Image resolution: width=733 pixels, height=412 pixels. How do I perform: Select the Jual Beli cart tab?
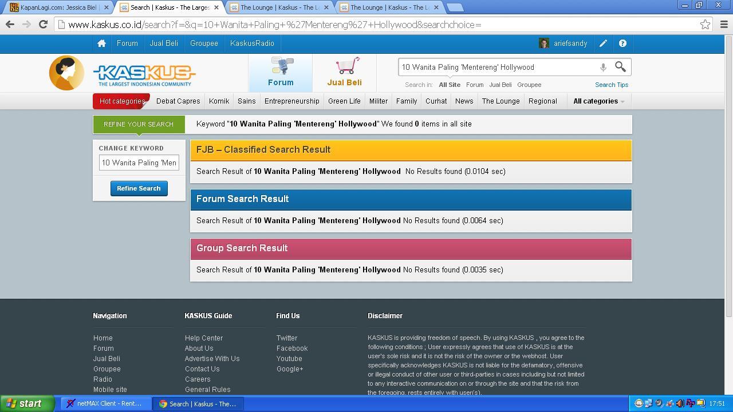click(x=344, y=73)
